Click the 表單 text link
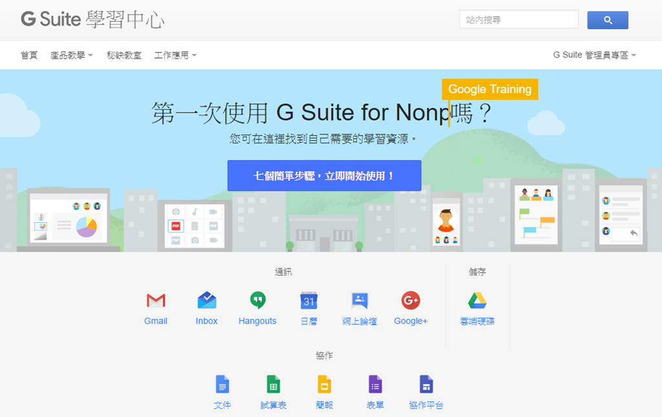 point(376,405)
